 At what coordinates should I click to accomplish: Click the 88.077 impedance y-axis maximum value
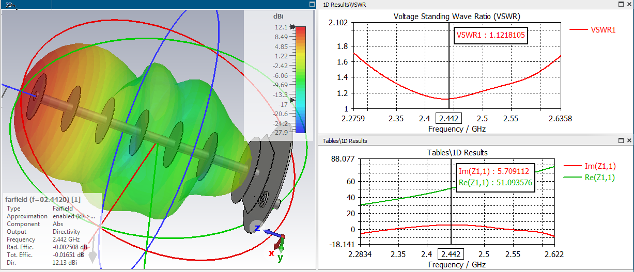(343, 159)
